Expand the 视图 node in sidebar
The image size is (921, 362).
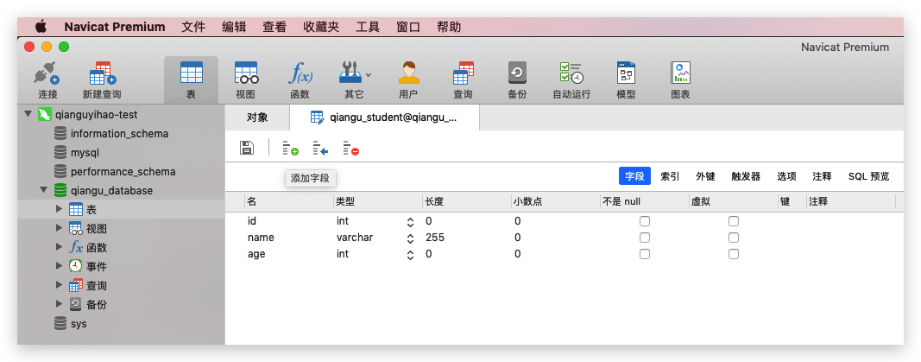click(59, 228)
